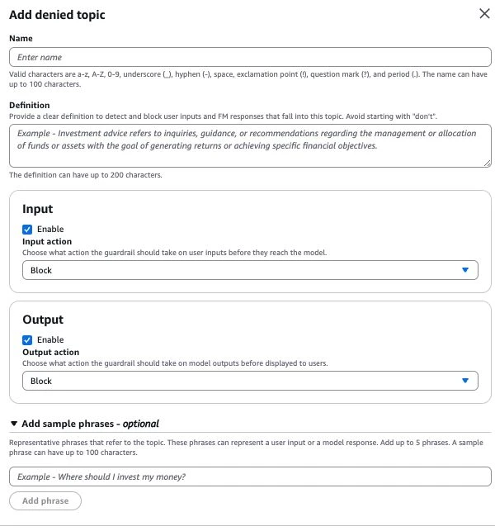
Task: Click the Enable label under Output
Action: tap(50, 339)
